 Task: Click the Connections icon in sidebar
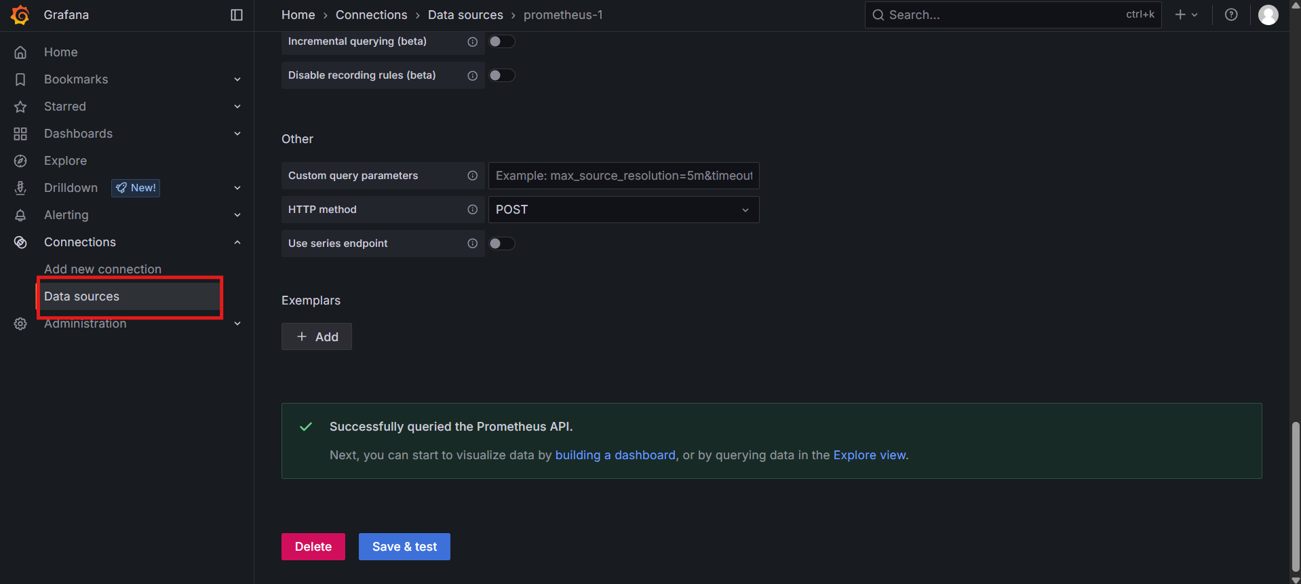click(20, 242)
